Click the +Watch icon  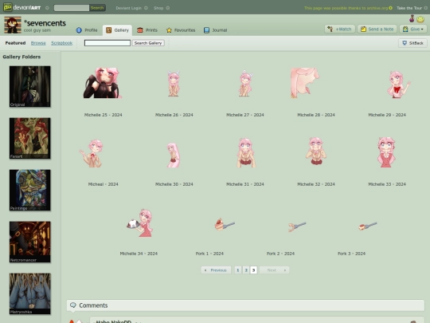click(x=330, y=29)
